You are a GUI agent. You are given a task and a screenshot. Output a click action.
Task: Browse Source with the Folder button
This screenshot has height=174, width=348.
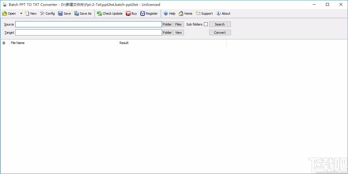(x=167, y=24)
